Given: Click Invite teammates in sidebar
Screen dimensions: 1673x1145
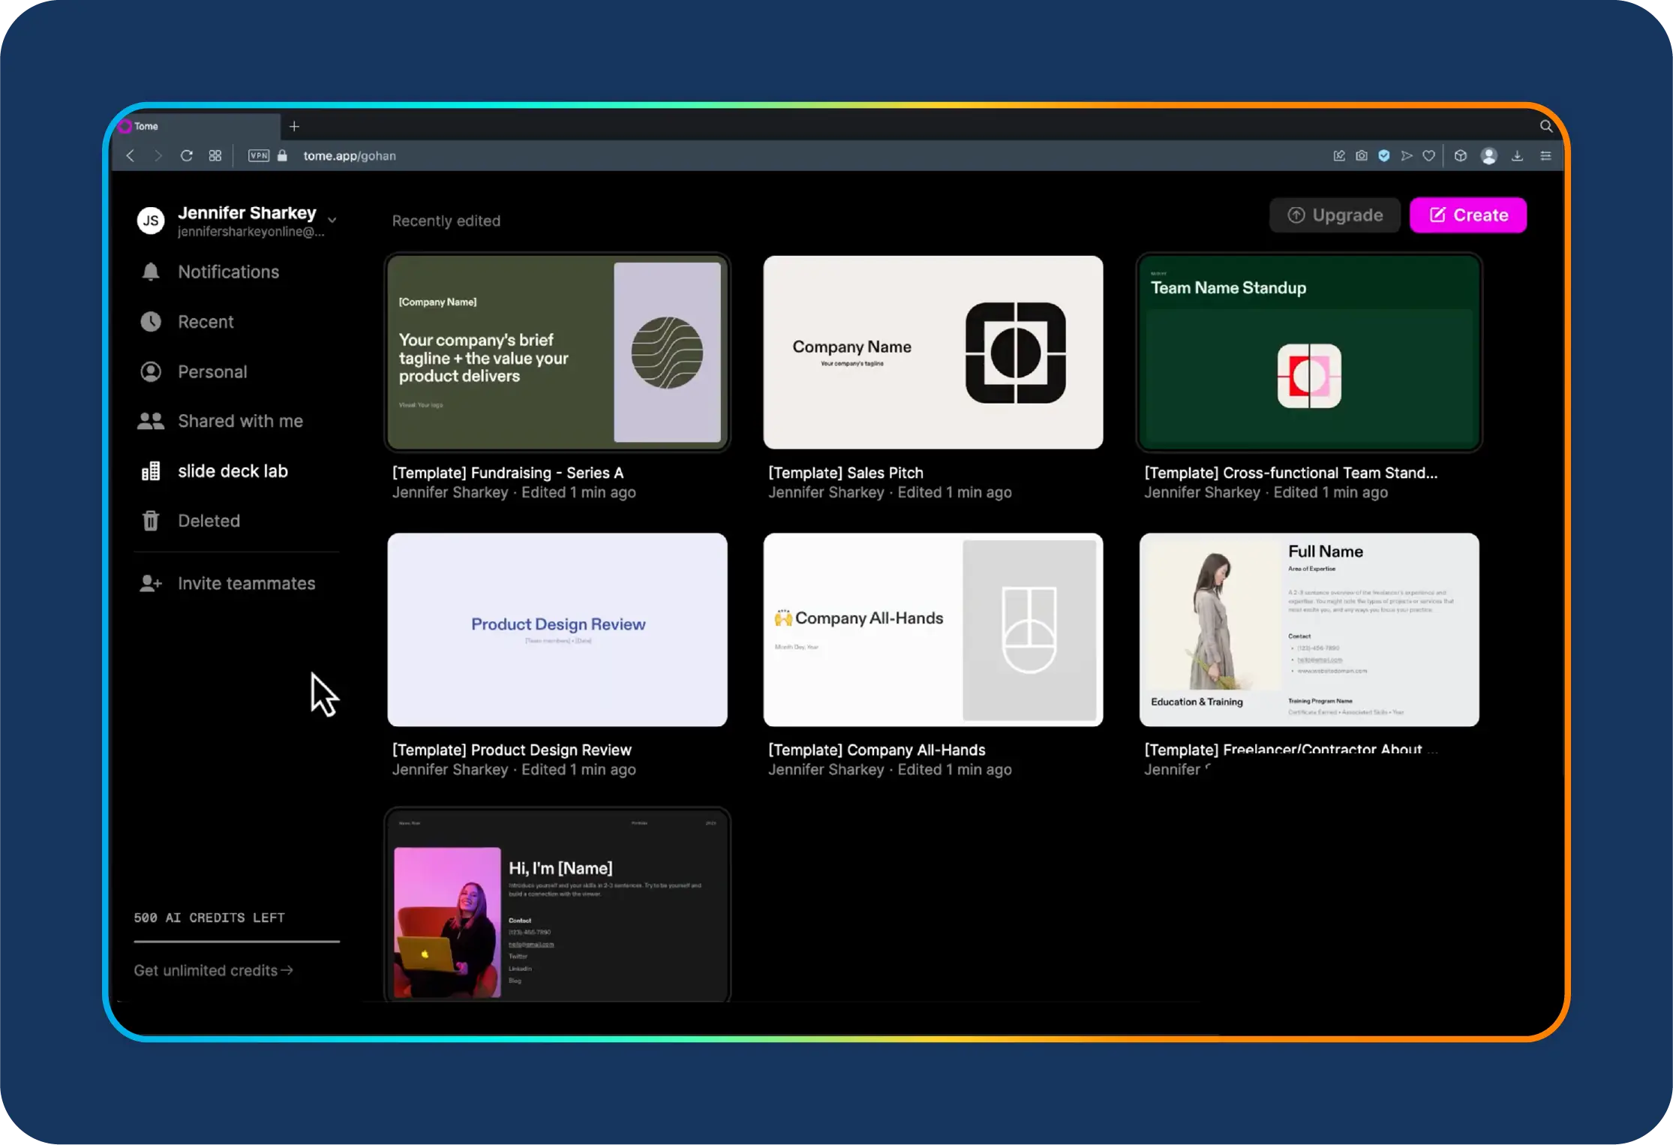Looking at the screenshot, I should click(245, 583).
